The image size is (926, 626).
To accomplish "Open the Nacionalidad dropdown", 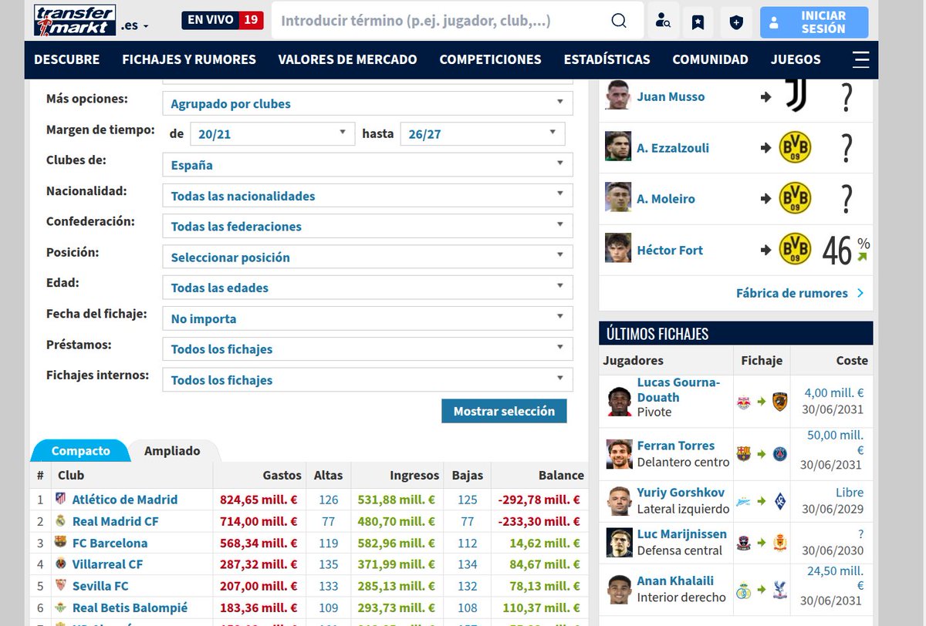I will coord(367,196).
